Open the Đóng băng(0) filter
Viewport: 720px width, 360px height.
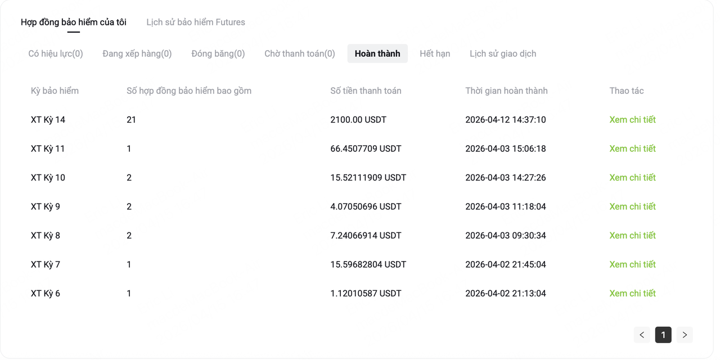click(218, 54)
